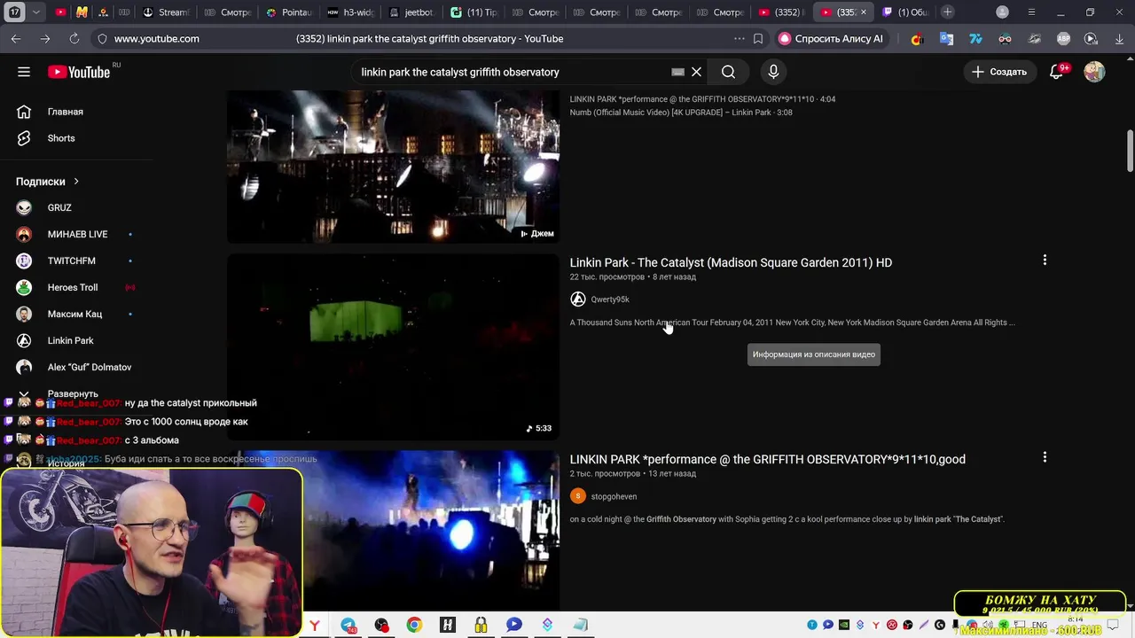Open Linkin Park subscription channel
The width and height of the screenshot is (1135, 638).
coord(70,340)
